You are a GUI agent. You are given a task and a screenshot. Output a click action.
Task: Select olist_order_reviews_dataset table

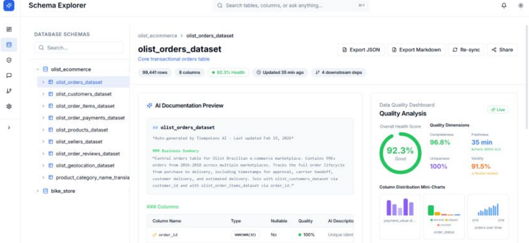88,153
